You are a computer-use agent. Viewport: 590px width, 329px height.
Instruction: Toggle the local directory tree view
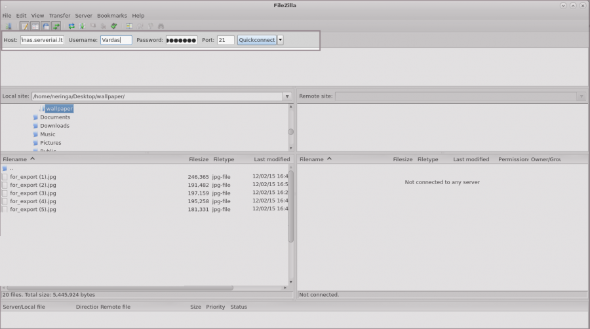35,26
